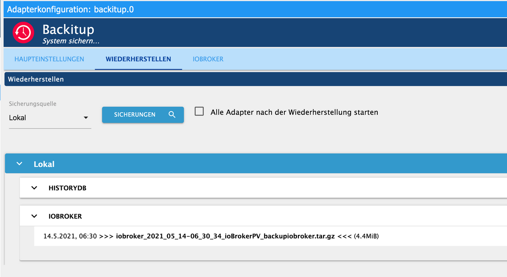Open the Haupteinstellungen tab
Image resolution: width=507 pixels, height=277 pixels.
(x=49, y=59)
